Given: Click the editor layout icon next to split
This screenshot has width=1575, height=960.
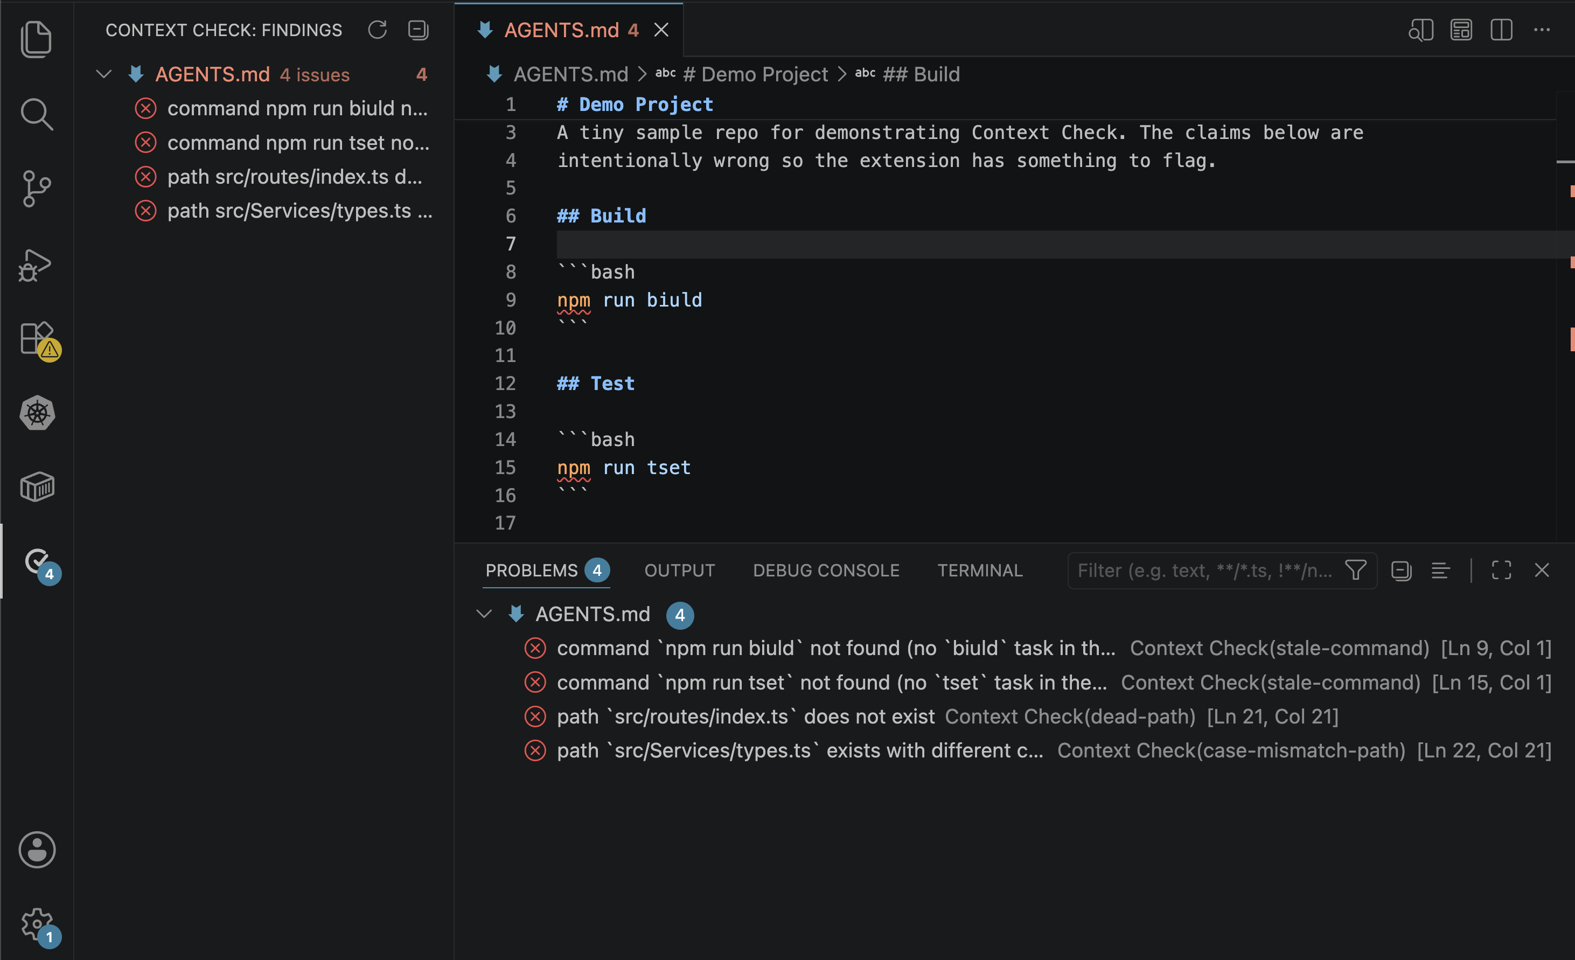Looking at the screenshot, I should tap(1461, 30).
